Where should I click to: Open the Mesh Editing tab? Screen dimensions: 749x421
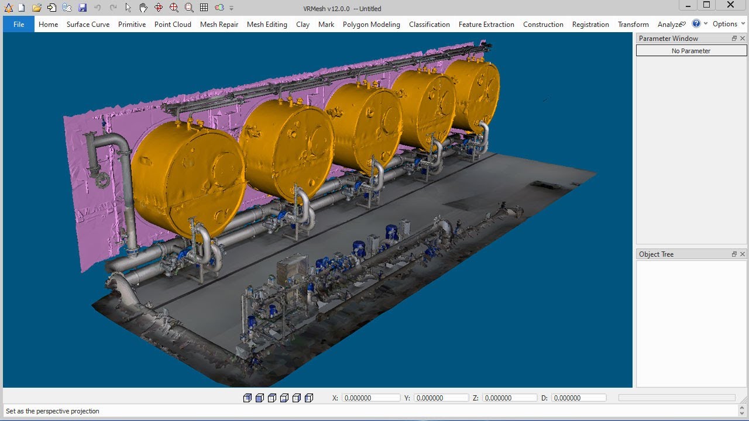tap(267, 24)
